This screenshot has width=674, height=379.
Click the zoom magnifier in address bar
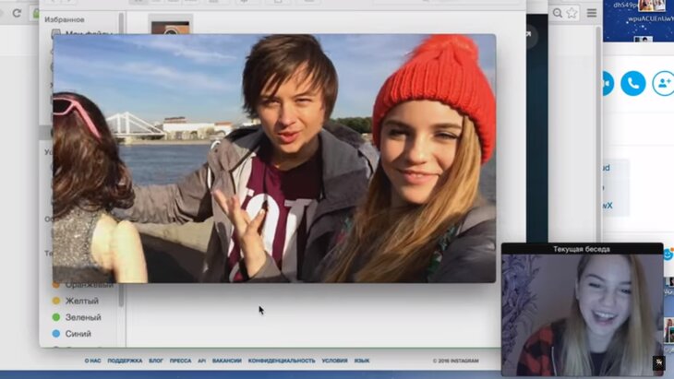[x=557, y=13]
